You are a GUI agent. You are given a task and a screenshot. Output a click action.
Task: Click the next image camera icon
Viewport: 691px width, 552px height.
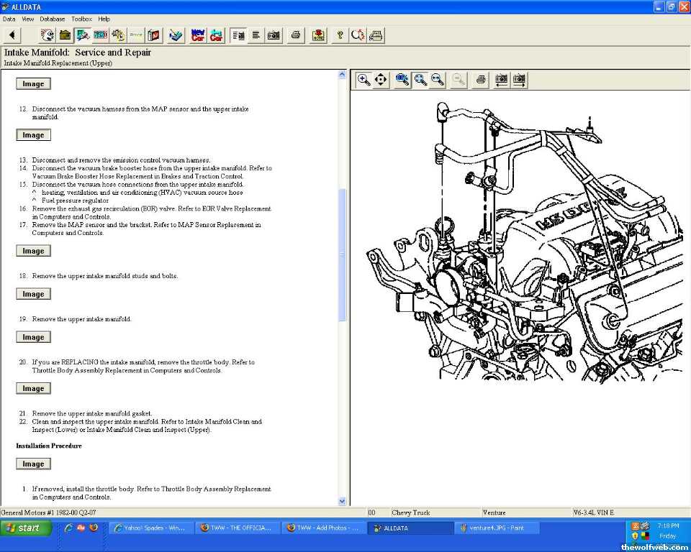519,80
